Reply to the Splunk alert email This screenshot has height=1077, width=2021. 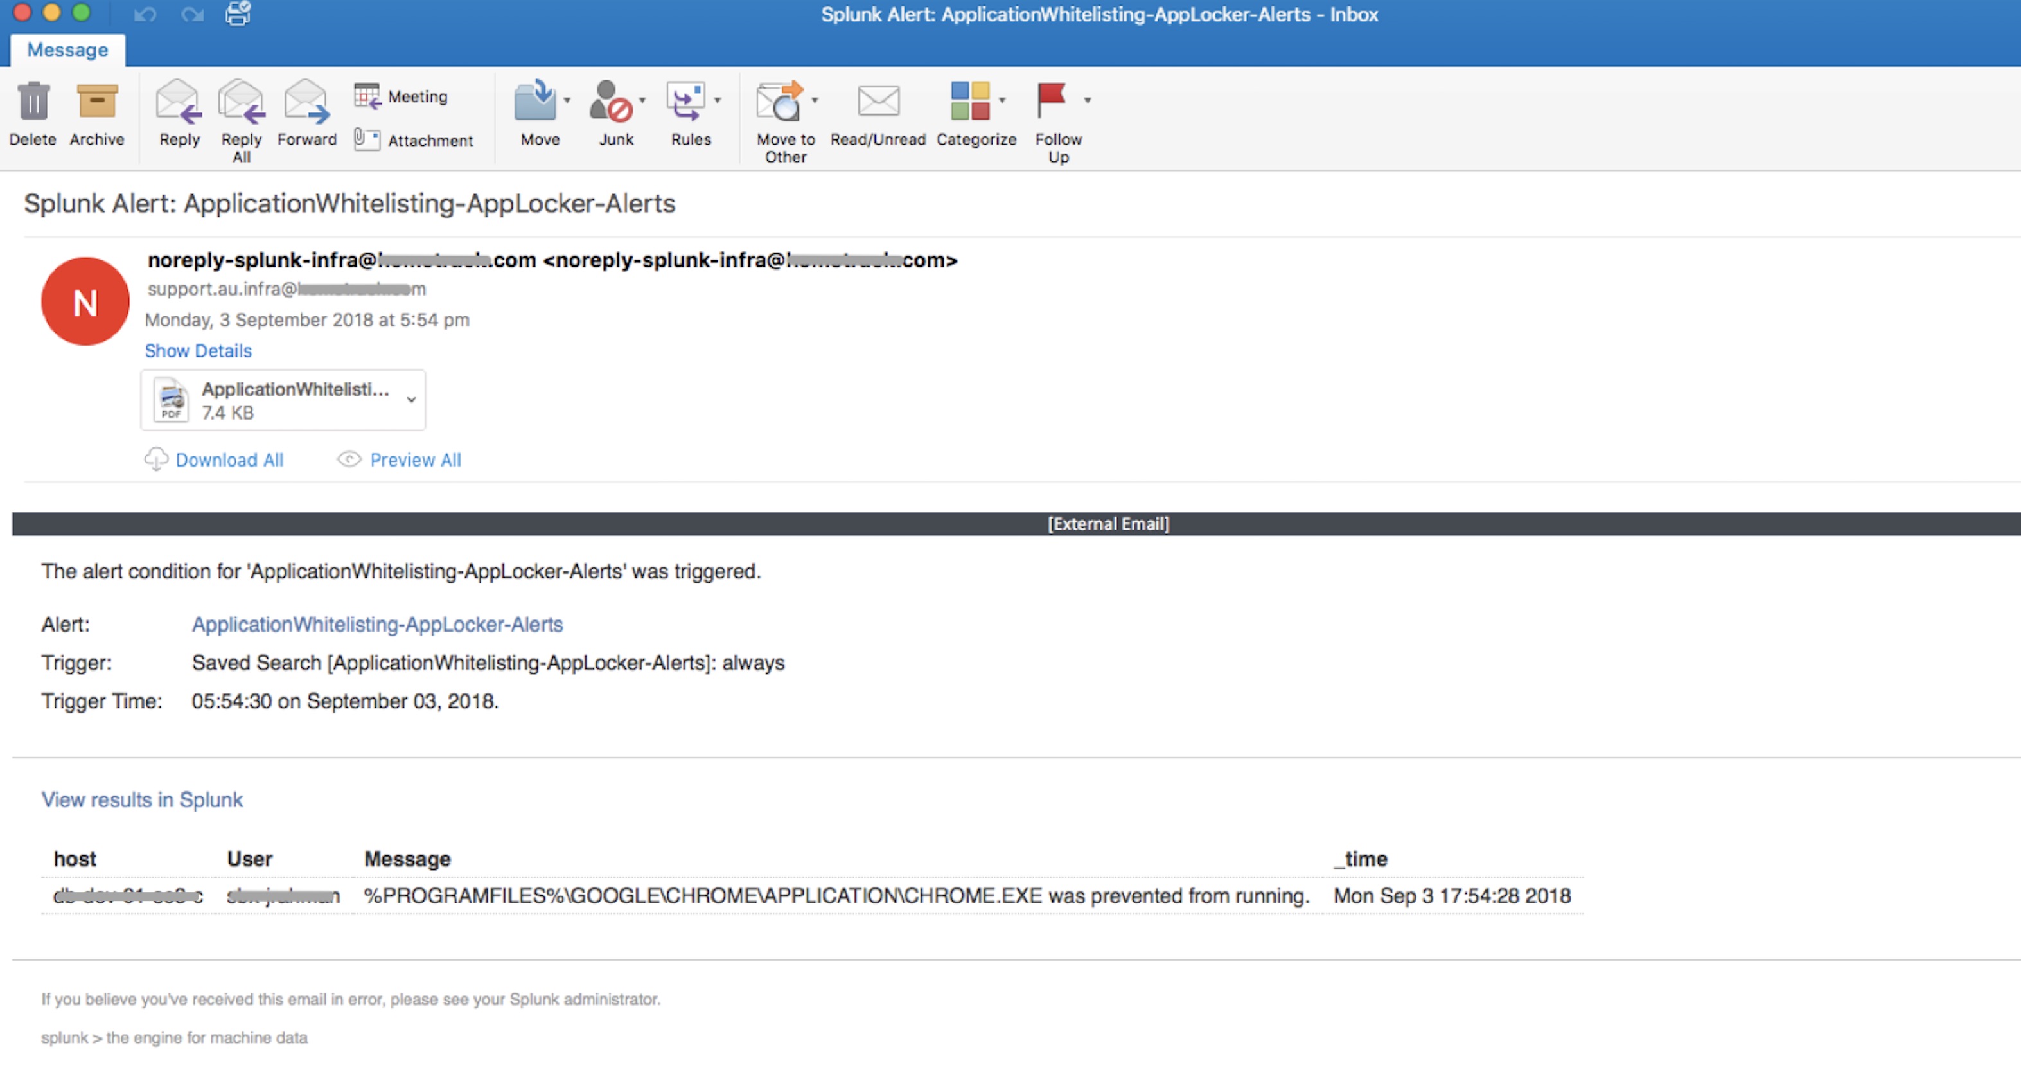tap(178, 114)
